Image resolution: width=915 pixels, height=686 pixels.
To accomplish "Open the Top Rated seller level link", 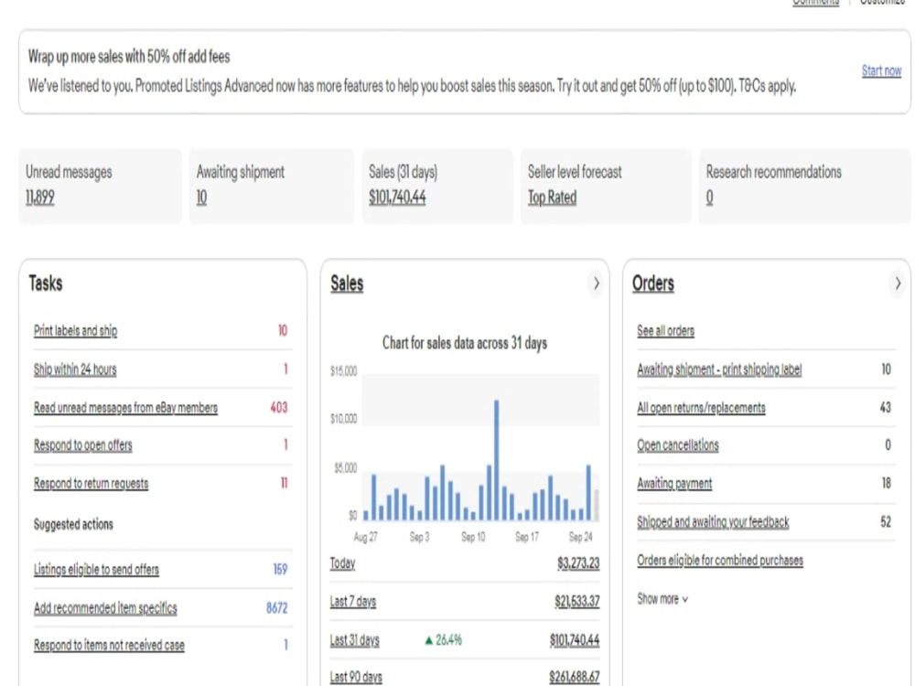I will 552,198.
